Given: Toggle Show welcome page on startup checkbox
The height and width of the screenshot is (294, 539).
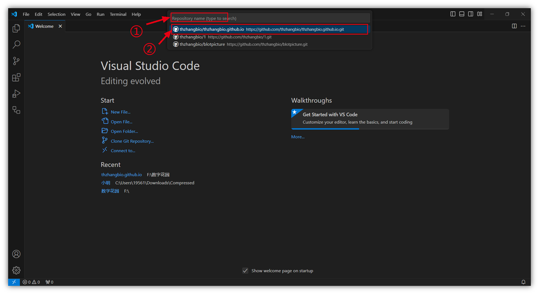Looking at the screenshot, I should click(x=245, y=270).
